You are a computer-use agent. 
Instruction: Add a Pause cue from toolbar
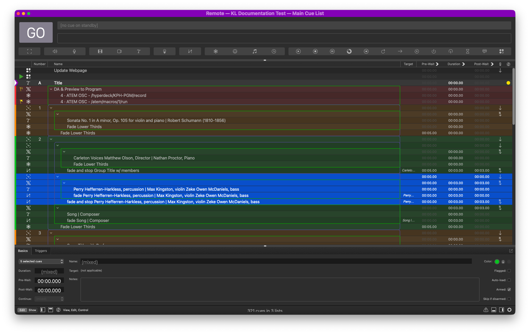click(x=332, y=51)
